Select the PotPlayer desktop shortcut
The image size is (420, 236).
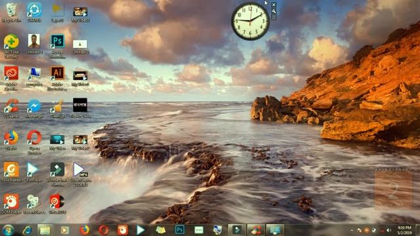tap(33, 172)
